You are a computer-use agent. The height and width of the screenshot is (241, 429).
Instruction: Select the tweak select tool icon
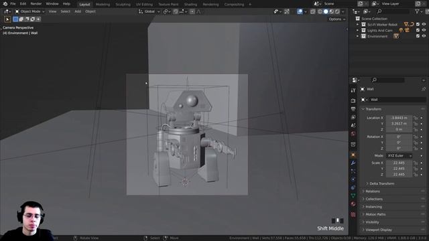click(7, 19)
